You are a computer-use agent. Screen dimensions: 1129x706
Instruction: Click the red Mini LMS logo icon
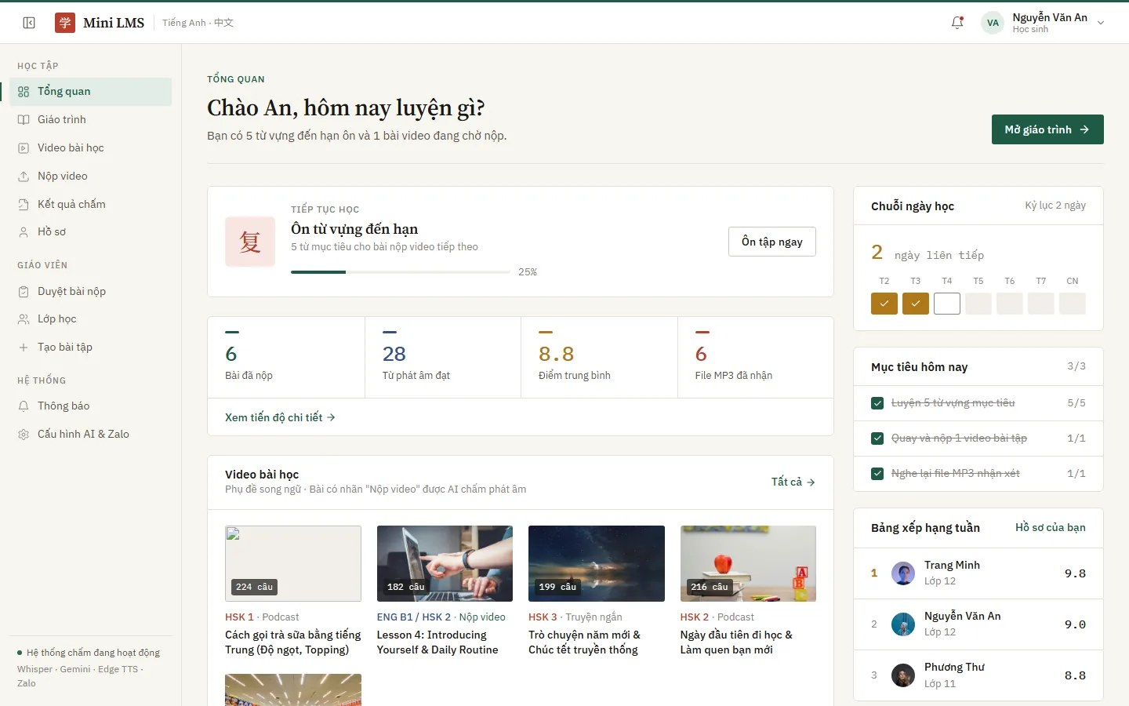(65, 23)
